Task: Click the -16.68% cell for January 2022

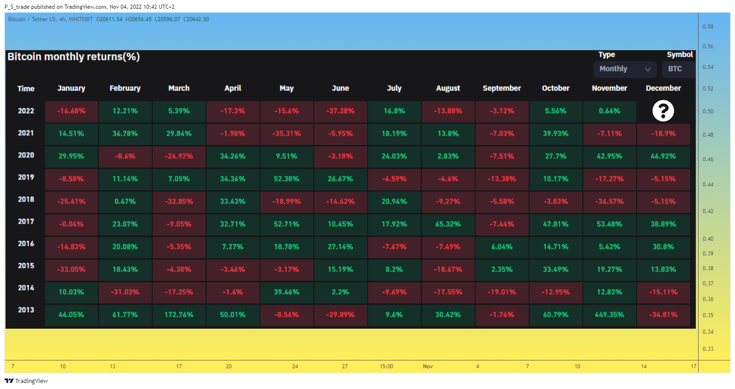Action: point(71,111)
